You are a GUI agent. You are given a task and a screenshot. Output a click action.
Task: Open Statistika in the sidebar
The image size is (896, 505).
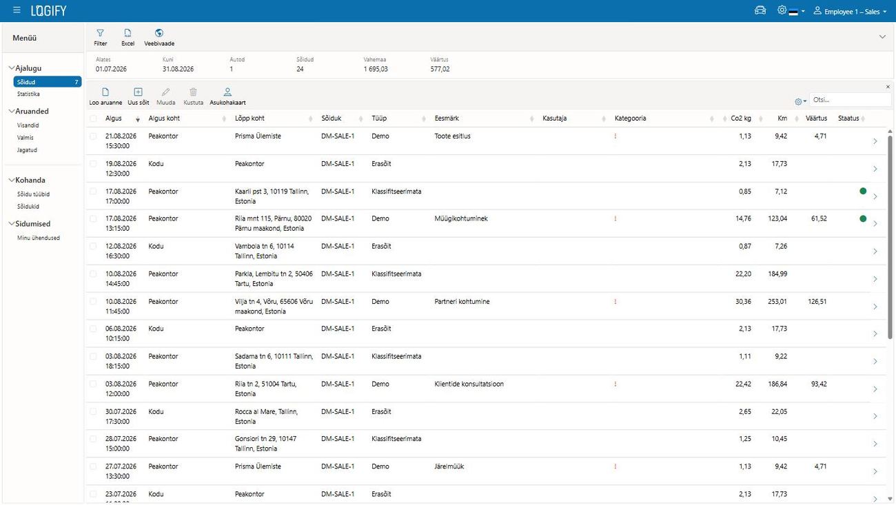28,94
